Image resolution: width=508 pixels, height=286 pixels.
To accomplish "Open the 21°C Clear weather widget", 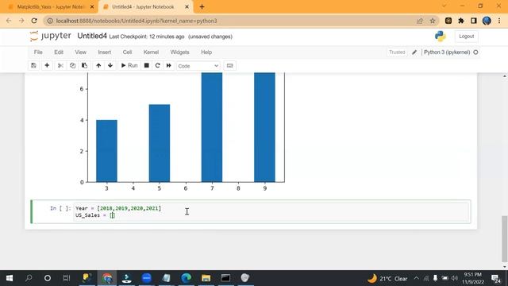I will pos(387,278).
